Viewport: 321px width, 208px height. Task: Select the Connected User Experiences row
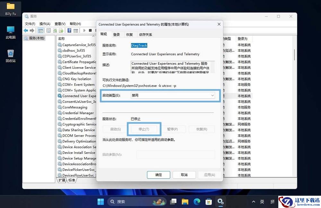77,96
